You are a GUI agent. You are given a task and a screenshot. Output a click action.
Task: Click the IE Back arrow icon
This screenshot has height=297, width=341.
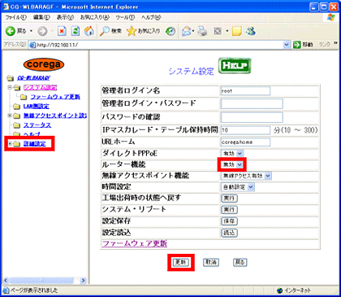11,31
